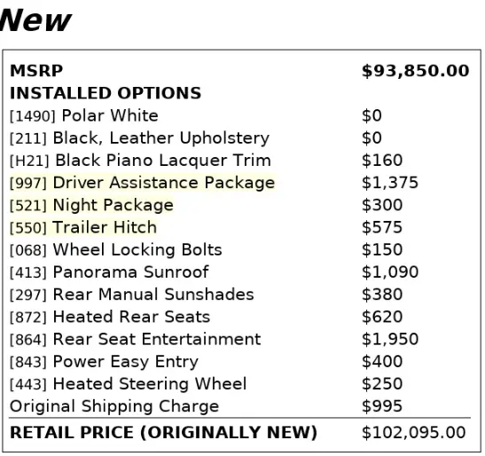485x456 pixels.
Task: Click the $93,850.00 MSRP amount
Action: pyautogui.click(x=416, y=71)
